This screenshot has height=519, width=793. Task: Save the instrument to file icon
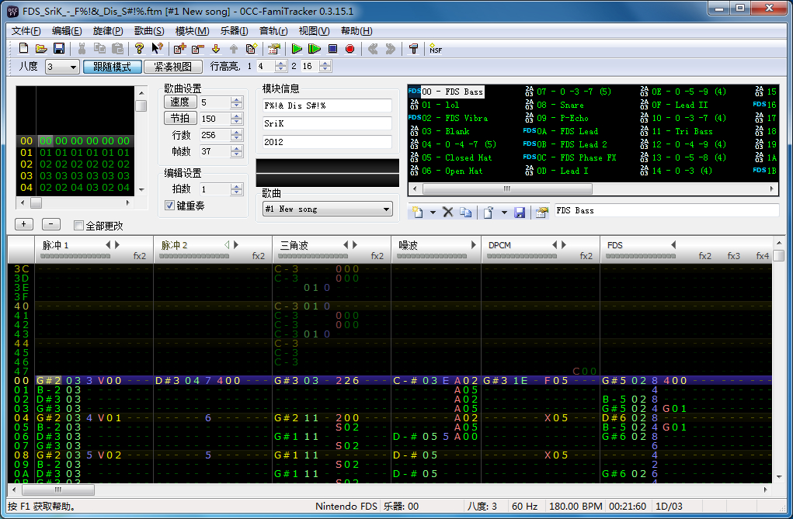520,212
